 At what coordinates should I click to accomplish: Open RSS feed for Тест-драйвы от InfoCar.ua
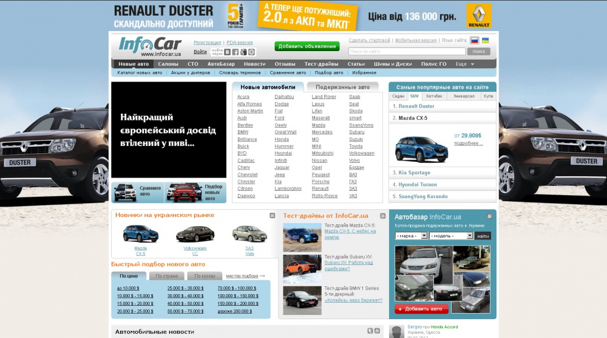382,216
